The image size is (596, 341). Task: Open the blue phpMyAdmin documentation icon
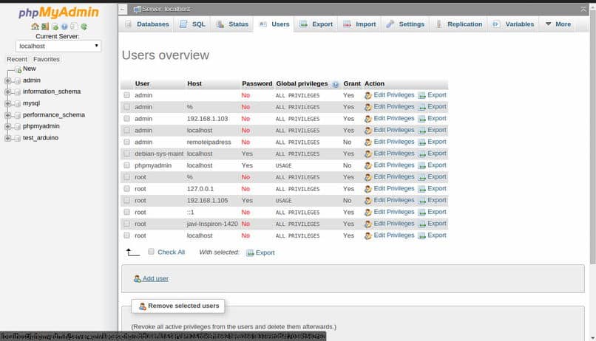click(64, 27)
